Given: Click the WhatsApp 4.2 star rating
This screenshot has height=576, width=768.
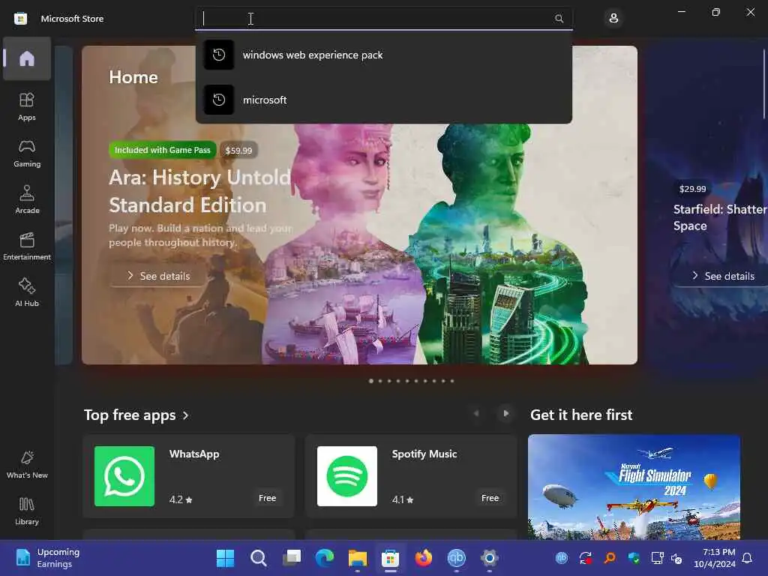Looking at the screenshot, I should 181,499.
